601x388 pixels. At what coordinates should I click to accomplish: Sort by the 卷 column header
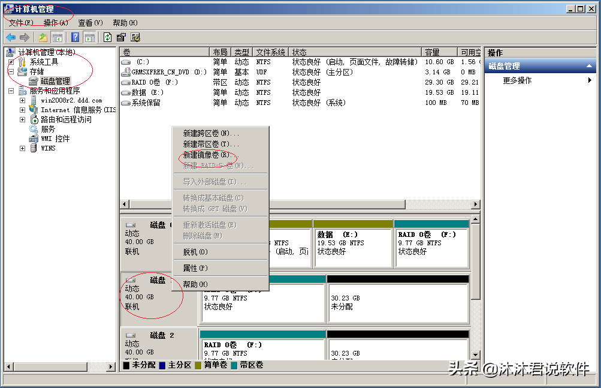[x=165, y=52]
